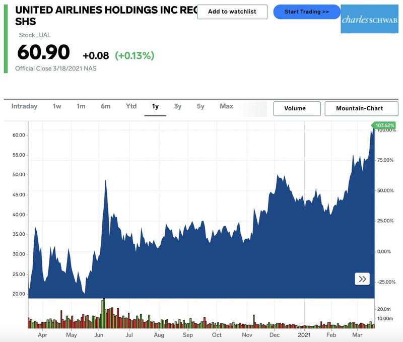403x342 pixels.
Task: Click the 50.00% right axis label
Action: (x=385, y=190)
